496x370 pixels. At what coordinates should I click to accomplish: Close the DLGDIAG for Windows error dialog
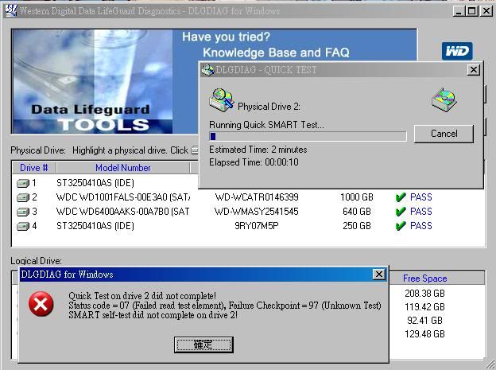click(378, 274)
